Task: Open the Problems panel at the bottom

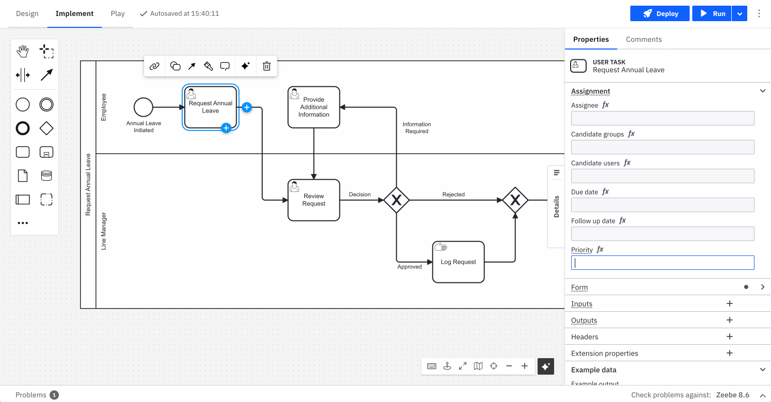Action: [x=31, y=394]
